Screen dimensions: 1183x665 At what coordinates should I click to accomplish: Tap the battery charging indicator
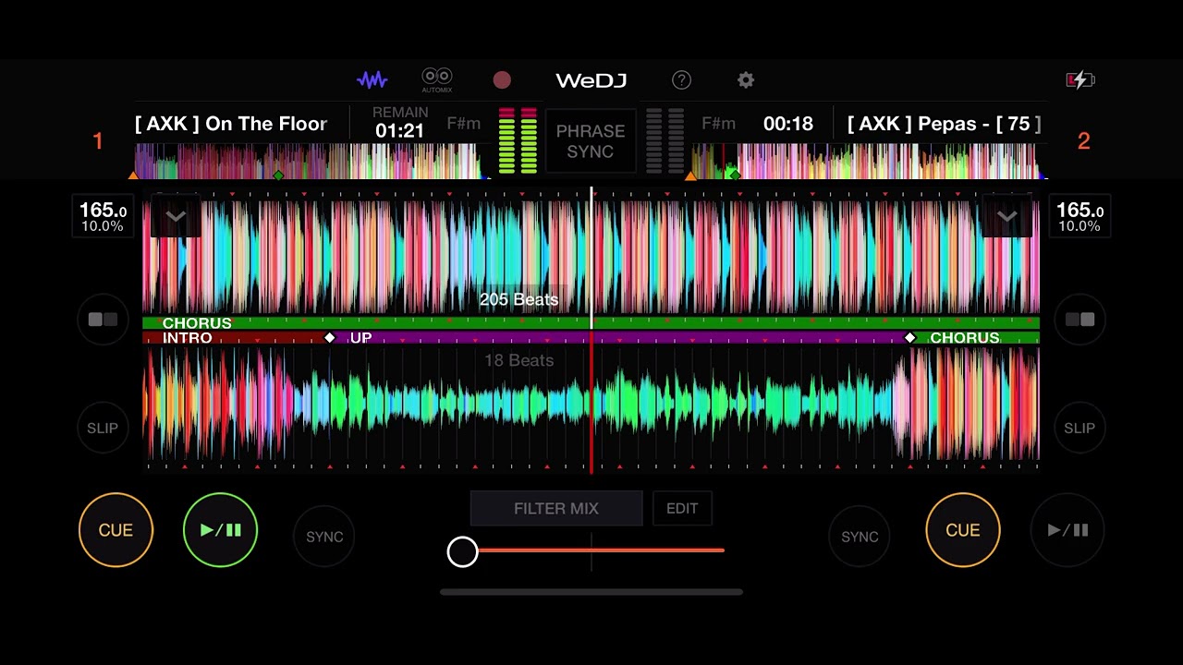[1079, 80]
